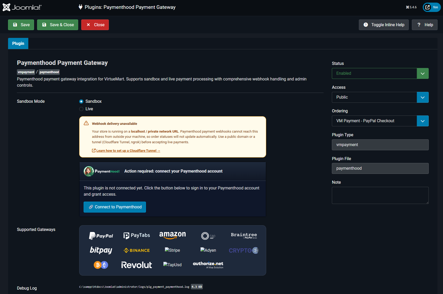Click the Bitcoin and Ethereum coins icon

[x=101, y=265]
